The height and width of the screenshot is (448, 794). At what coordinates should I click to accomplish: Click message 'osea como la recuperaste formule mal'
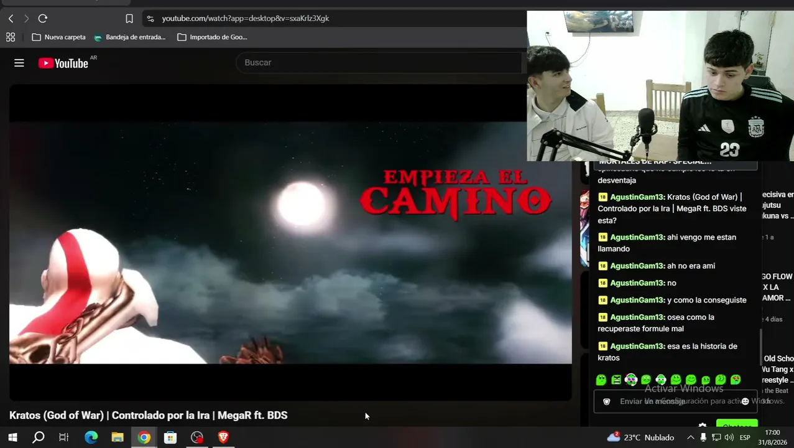[x=656, y=322]
